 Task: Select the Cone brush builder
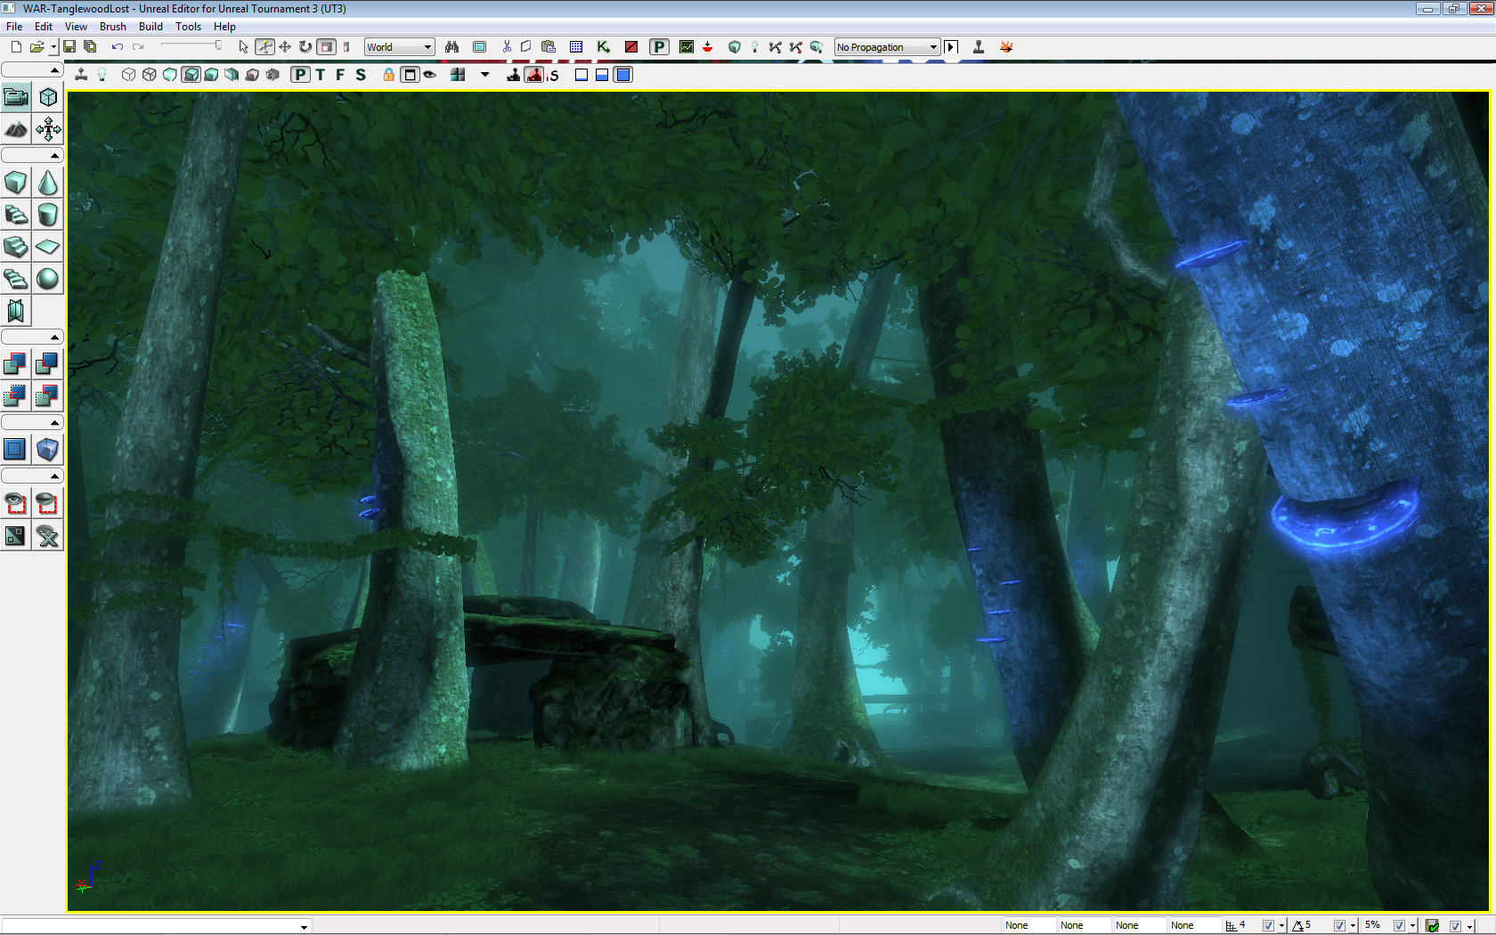click(48, 183)
